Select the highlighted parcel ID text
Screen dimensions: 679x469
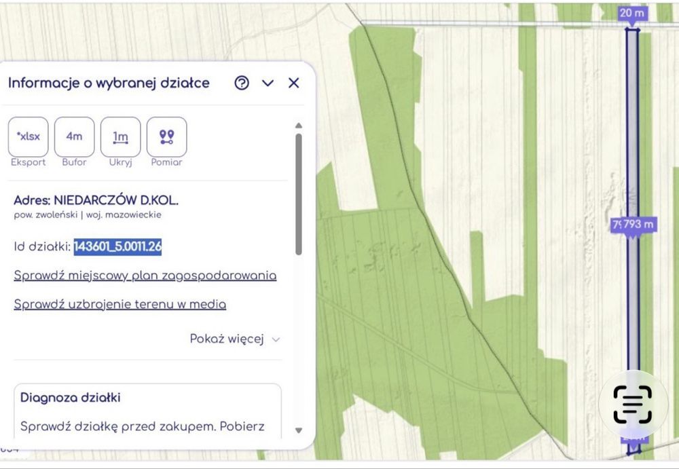click(117, 246)
